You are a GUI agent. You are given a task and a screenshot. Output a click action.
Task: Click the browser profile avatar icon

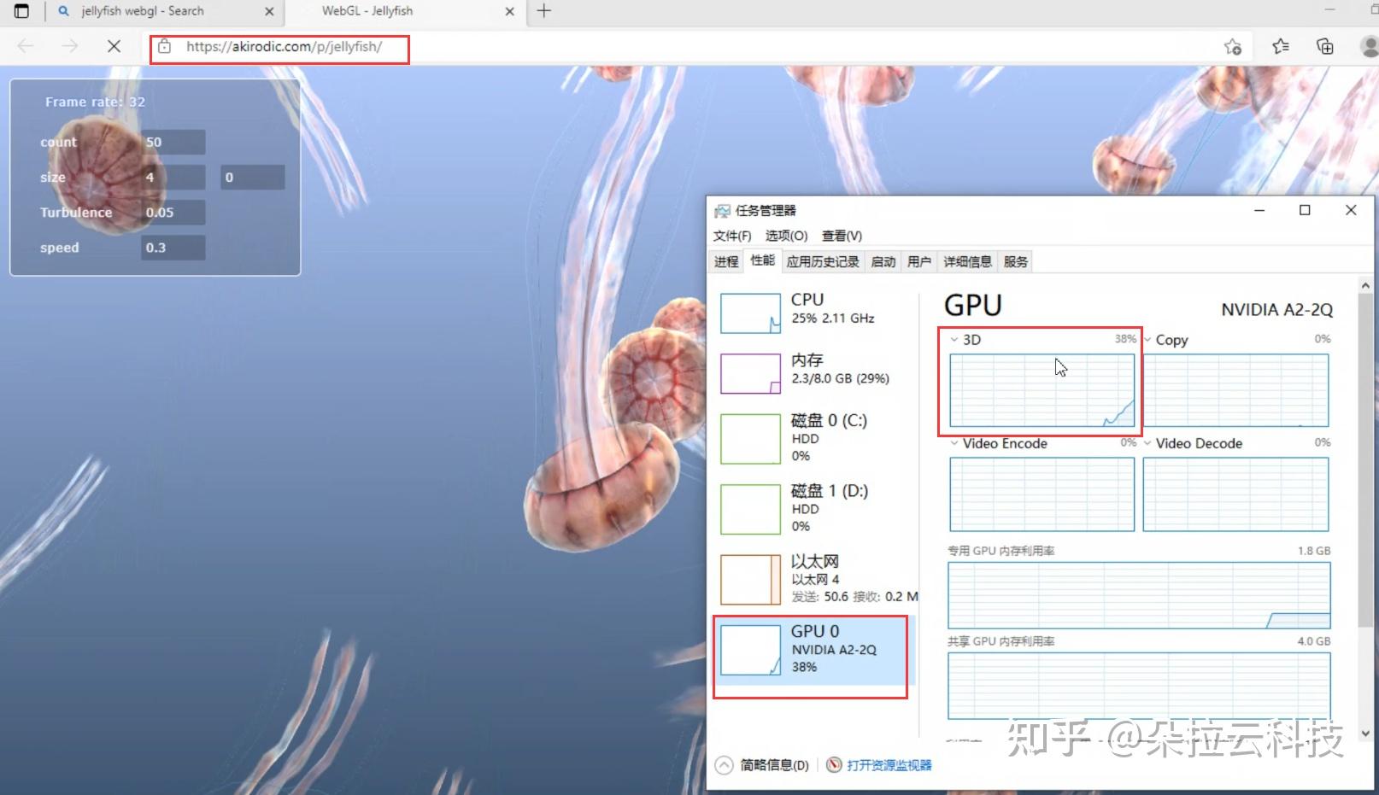[x=1365, y=47]
